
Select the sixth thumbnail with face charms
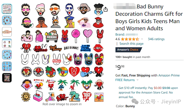tap(7, 66)
